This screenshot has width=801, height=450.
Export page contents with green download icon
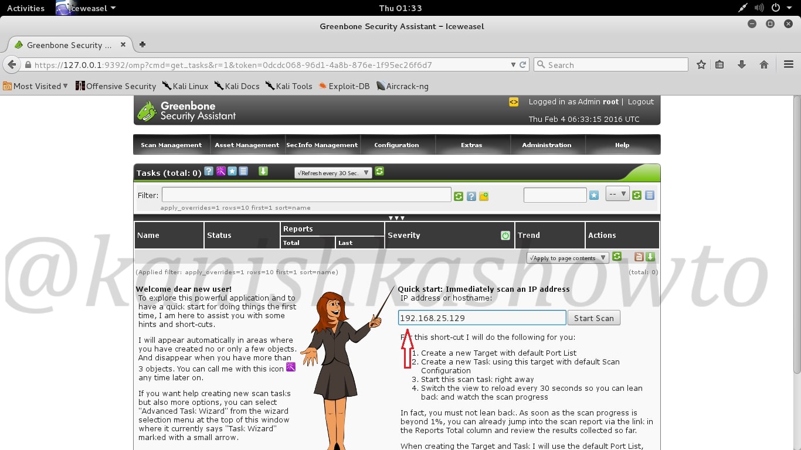[650, 257]
